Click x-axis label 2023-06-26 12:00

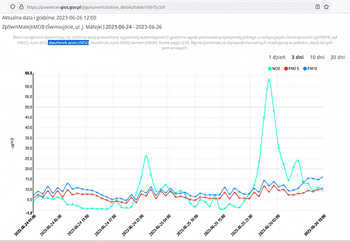coord(315,225)
